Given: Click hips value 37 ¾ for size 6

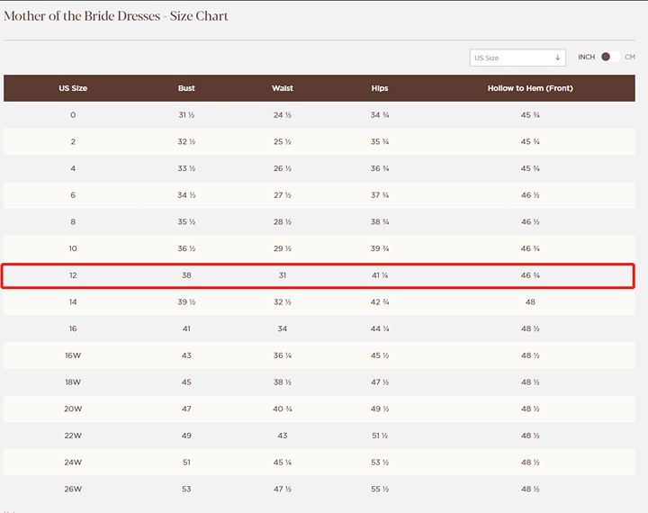Looking at the screenshot, I should pyautogui.click(x=380, y=195).
